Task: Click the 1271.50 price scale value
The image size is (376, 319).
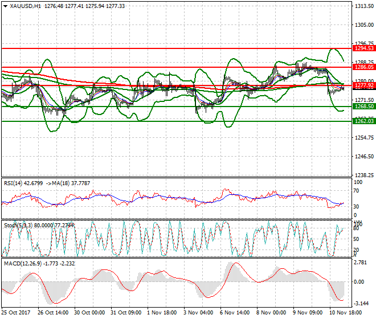Action: [x=364, y=100]
